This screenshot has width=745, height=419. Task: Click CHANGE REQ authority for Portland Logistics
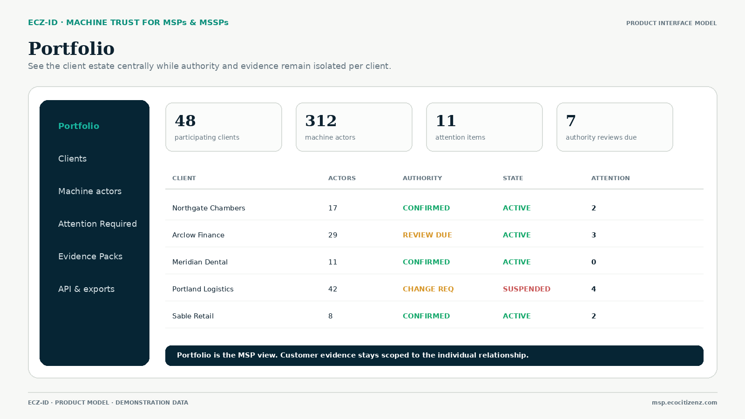point(428,289)
